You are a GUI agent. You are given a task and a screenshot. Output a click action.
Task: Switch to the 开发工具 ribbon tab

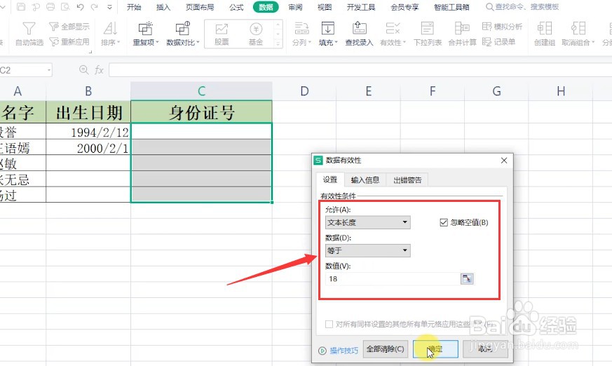[360, 7]
